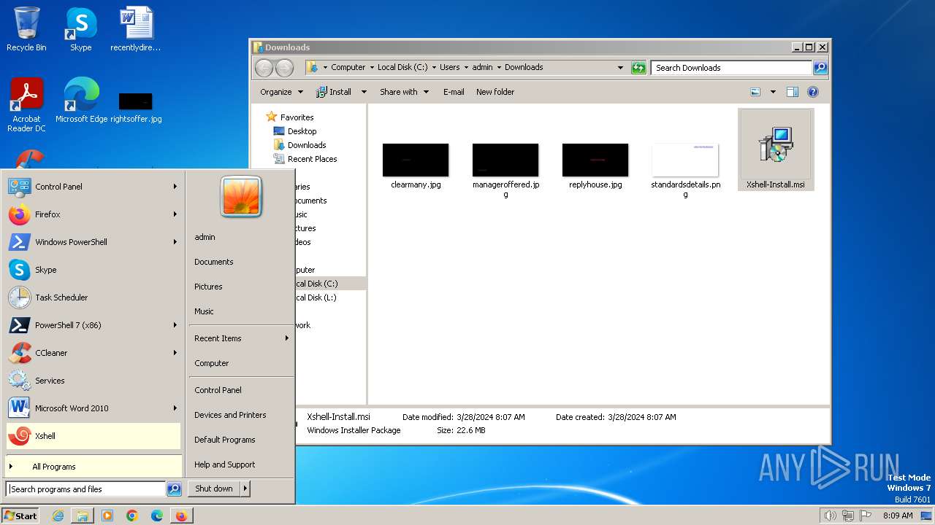
Task: Open Task Scheduler from Start menu
Action: (93, 297)
